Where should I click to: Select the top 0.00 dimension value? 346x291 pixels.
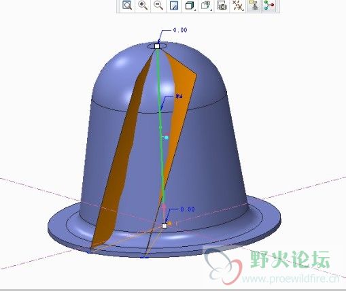(x=180, y=30)
